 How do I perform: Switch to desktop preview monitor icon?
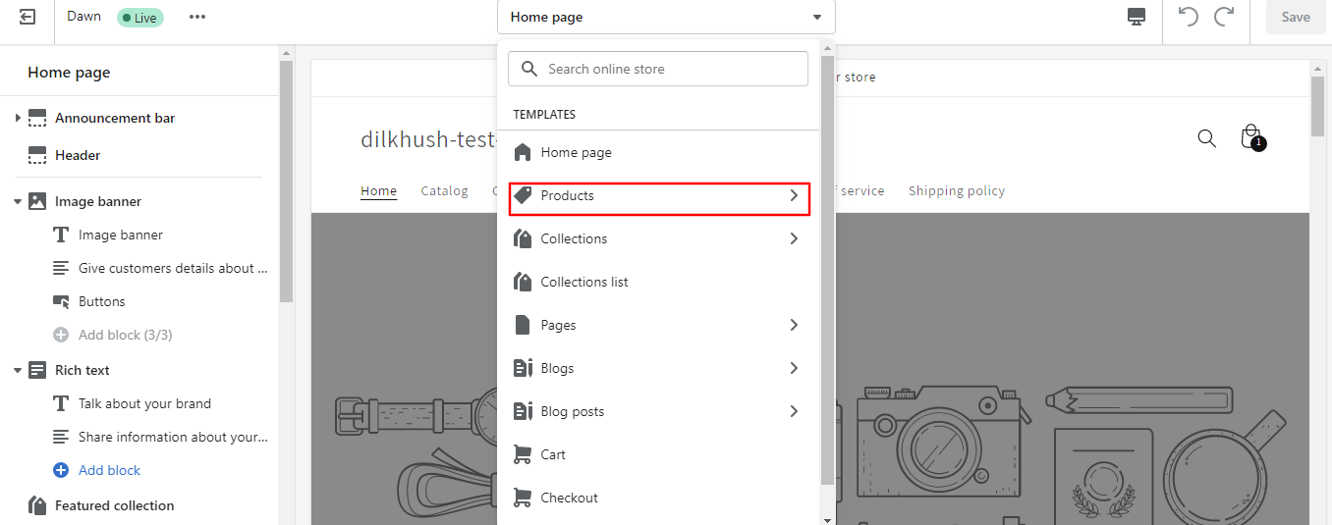(1137, 17)
